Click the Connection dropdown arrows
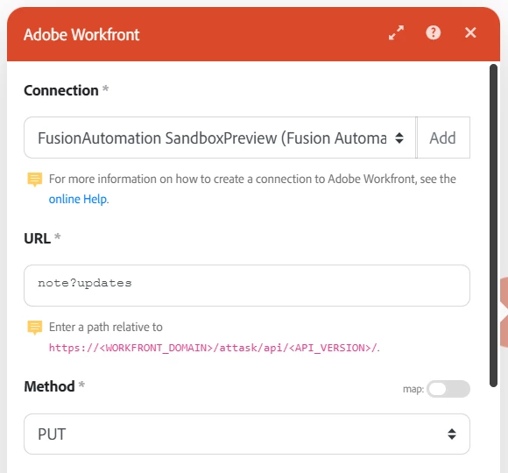Viewport: 508px width, 473px height. tap(399, 138)
